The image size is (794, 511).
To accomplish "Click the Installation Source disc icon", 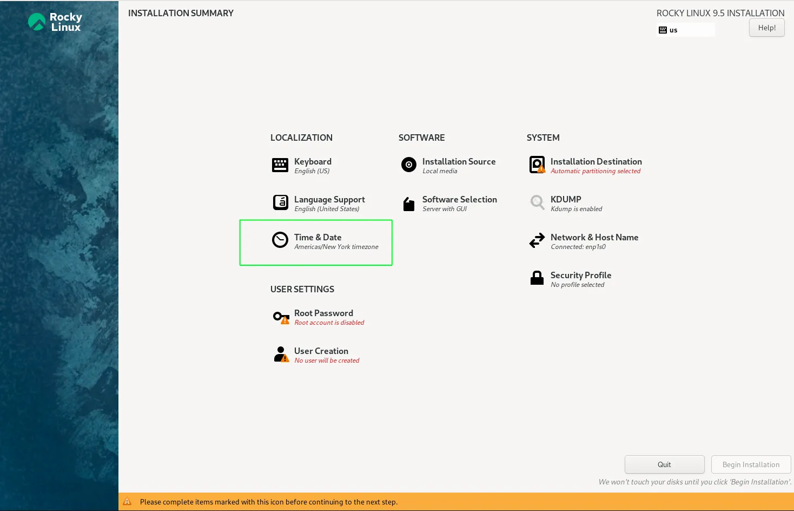I will pyautogui.click(x=409, y=165).
